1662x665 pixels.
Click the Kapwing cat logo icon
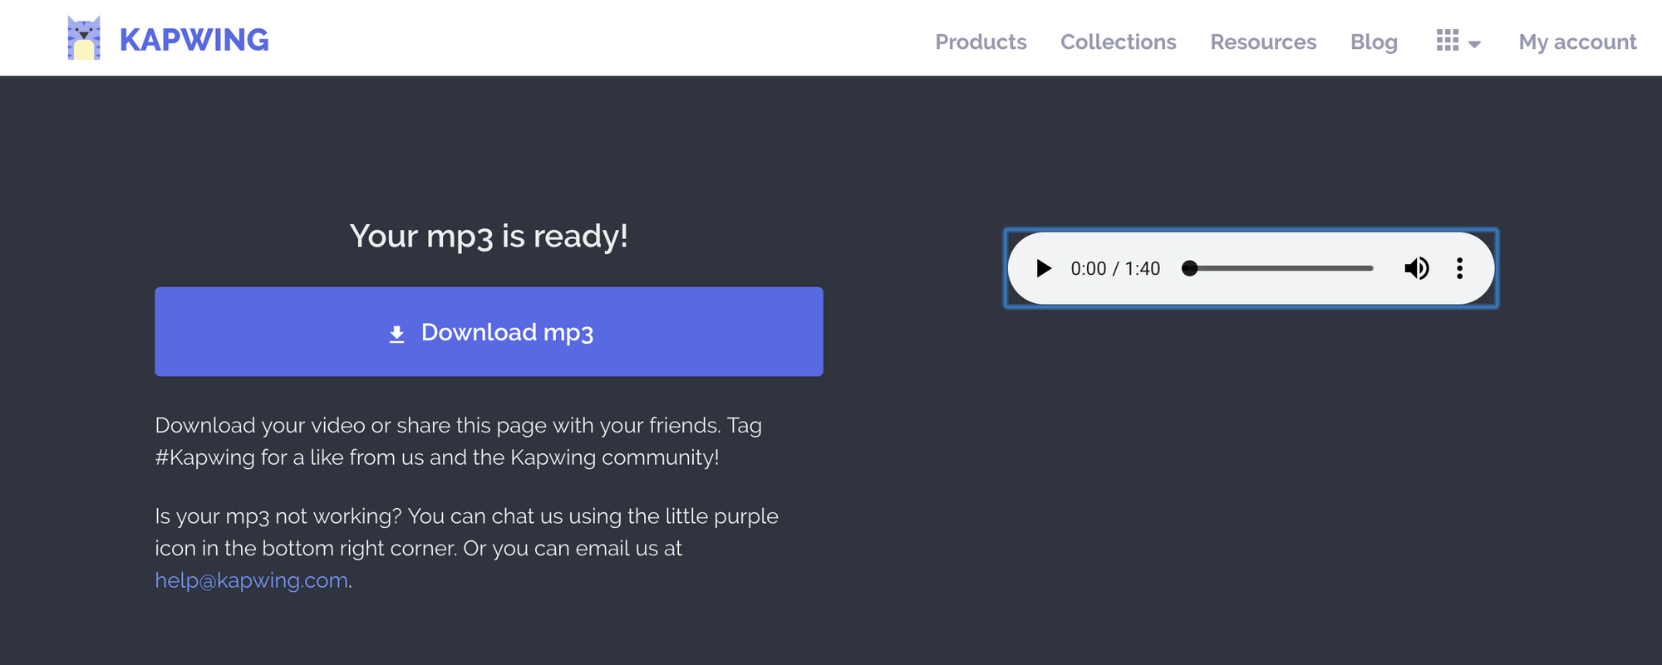(84, 39)
